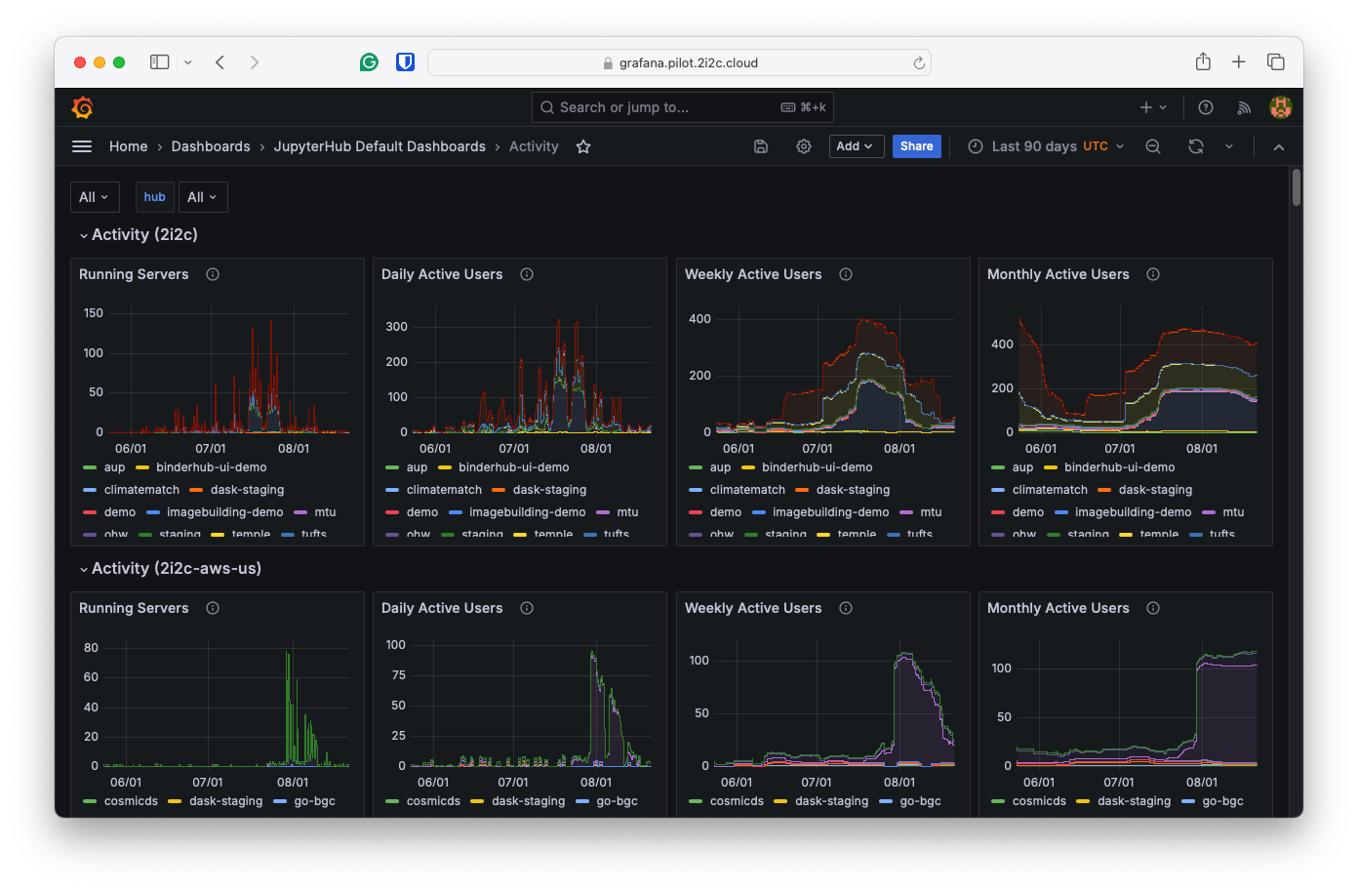
Task: Refresh the dashboard
Action: tap(1195, 146)
